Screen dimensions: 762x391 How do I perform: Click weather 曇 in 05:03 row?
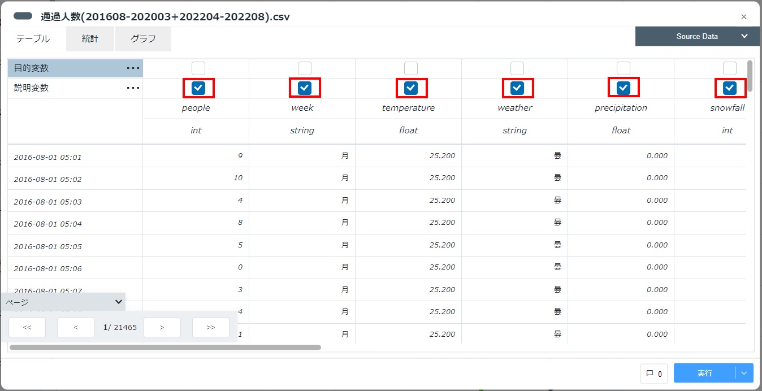(557, 200)
